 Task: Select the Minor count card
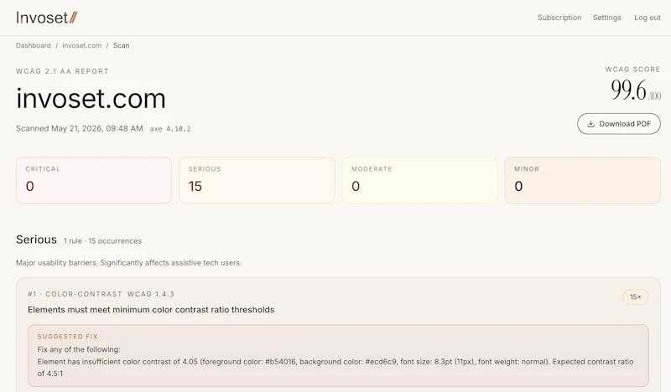582,180
